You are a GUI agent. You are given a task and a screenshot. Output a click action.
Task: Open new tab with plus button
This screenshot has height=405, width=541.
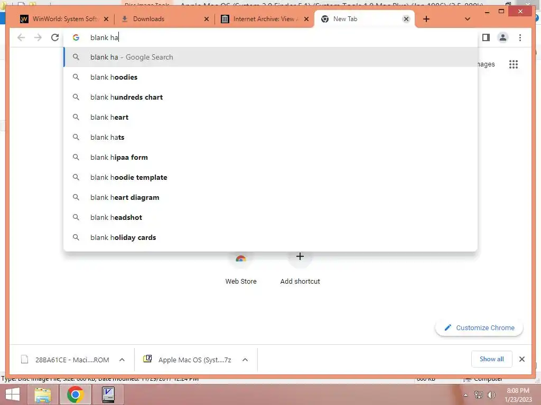point(426,19)
